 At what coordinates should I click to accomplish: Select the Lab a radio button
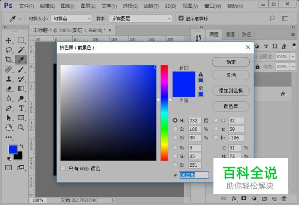[x=216, y=129]
